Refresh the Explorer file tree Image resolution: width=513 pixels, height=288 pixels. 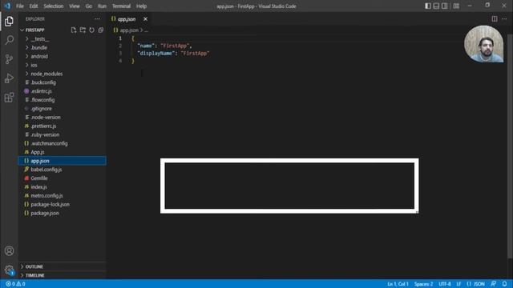coord(91,30)
